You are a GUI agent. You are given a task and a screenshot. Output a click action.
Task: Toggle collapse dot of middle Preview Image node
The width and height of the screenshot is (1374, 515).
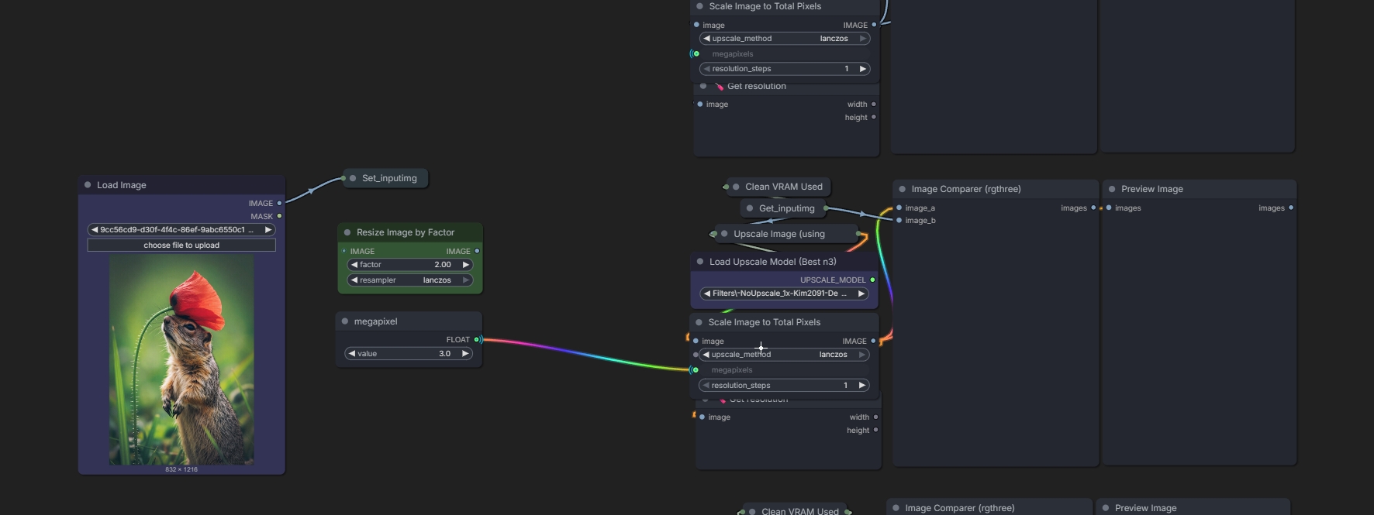pos(1112,189)
